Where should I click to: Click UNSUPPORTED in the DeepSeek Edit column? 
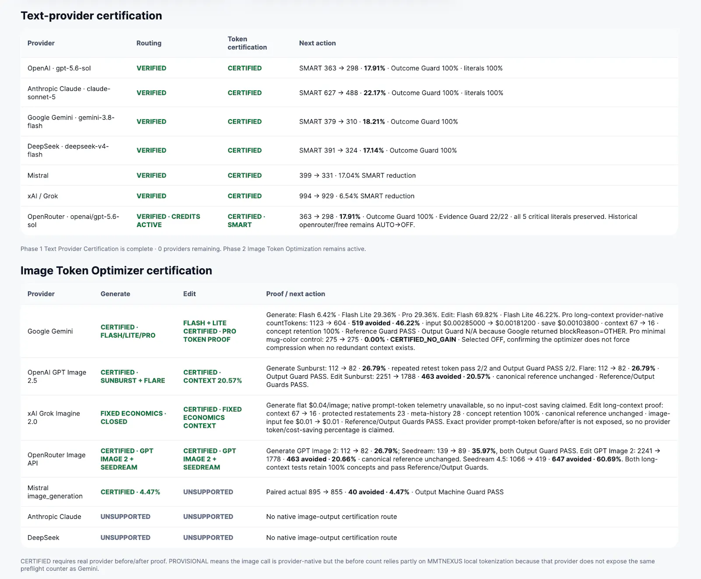208,537
